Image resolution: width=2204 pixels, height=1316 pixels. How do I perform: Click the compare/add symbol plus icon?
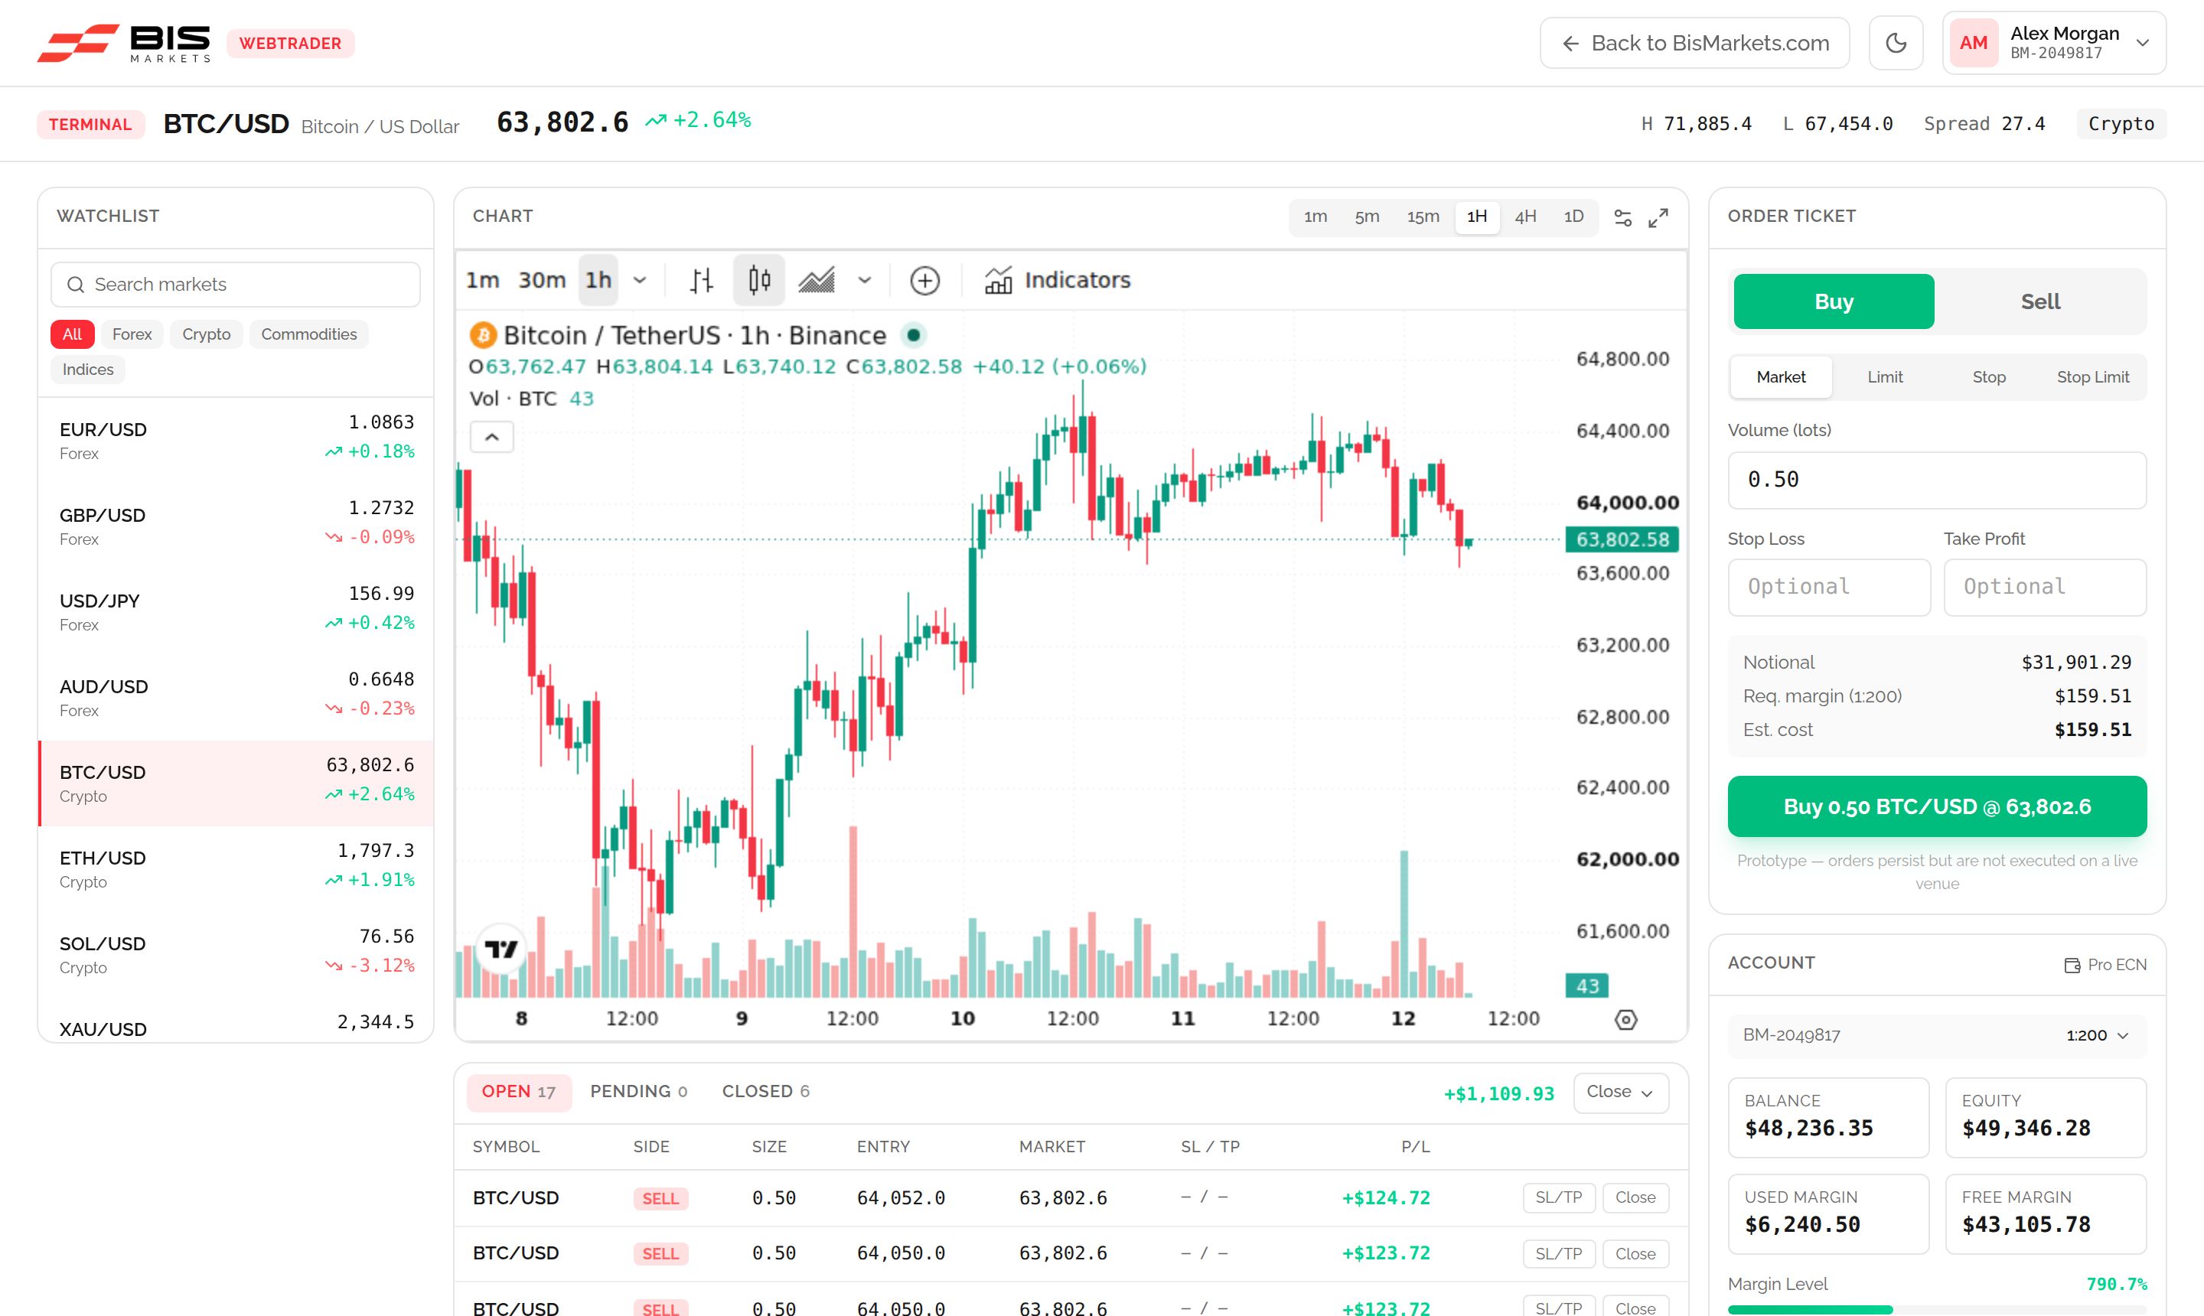coord(924,280)
